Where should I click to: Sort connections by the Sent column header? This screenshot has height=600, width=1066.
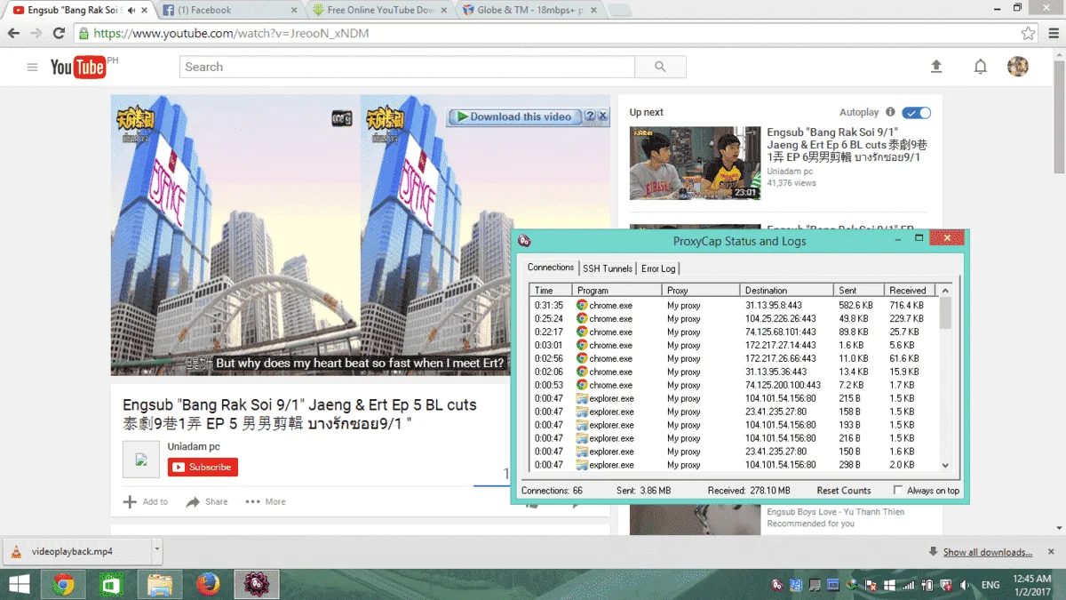860,290
